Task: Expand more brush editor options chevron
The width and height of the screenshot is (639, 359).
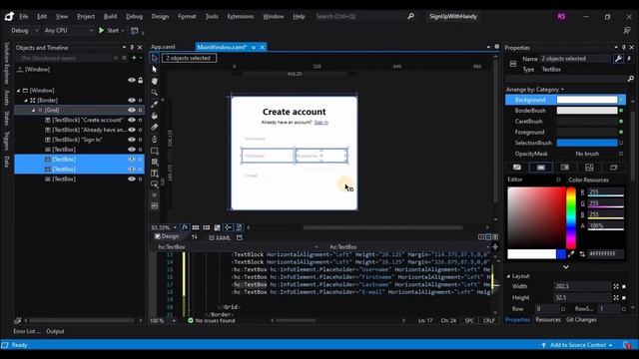Action: (x=566, y=267)
